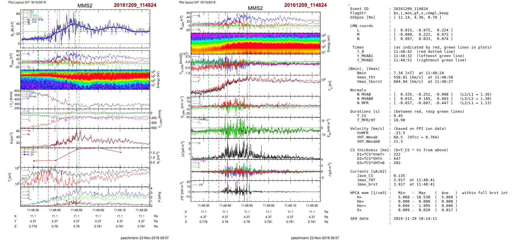Click the J*E [nW m⁻³] axis label

[182, 191]
